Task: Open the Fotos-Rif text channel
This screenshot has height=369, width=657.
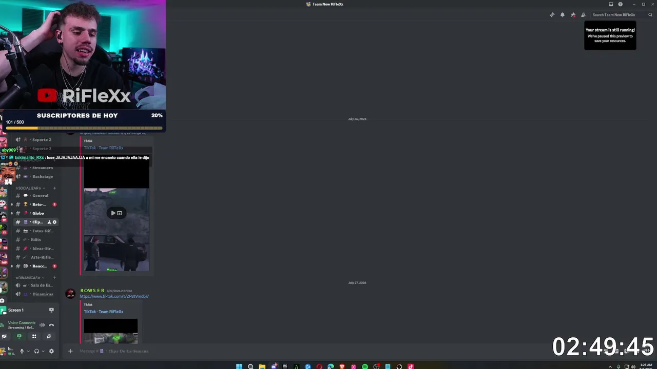Action: [x=36, y=231]
